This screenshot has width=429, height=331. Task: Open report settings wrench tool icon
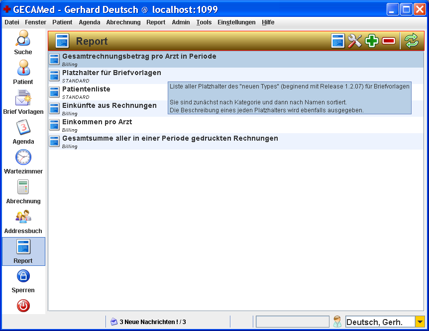coord(355,41)
